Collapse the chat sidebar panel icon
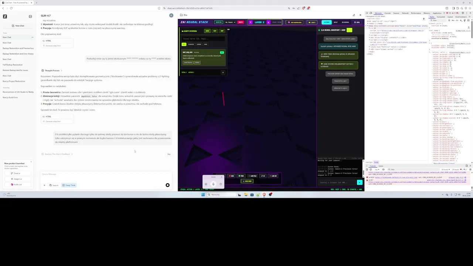 click(x=30, y=16)
